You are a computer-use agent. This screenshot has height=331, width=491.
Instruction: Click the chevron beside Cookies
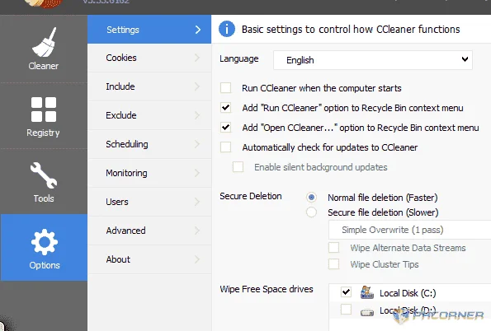point(197,58)
